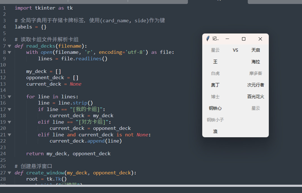Select the 百光花火 card label

click(x=256, y=97)
